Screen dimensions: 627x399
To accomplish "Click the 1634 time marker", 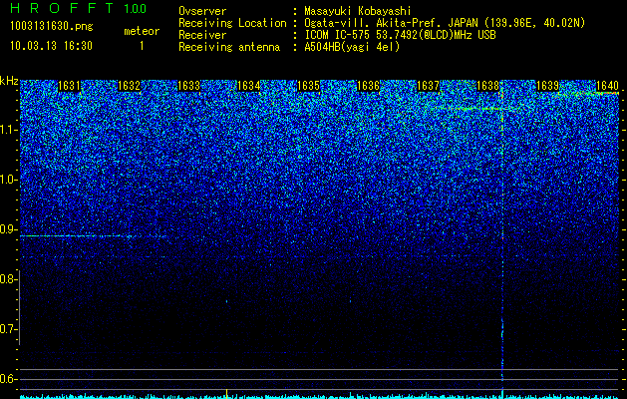I will click(x=249, y=86).
